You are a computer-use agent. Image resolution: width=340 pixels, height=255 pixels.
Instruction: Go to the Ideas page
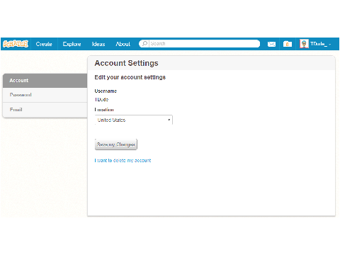click(x=98, y=44)
